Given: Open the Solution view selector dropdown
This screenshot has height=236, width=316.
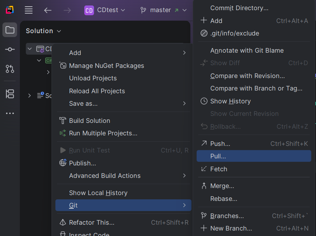Looking at the screenshot, I should click(x=43, y=31).
